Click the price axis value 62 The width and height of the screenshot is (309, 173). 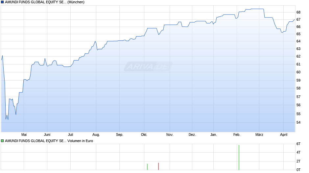point(298,57)
